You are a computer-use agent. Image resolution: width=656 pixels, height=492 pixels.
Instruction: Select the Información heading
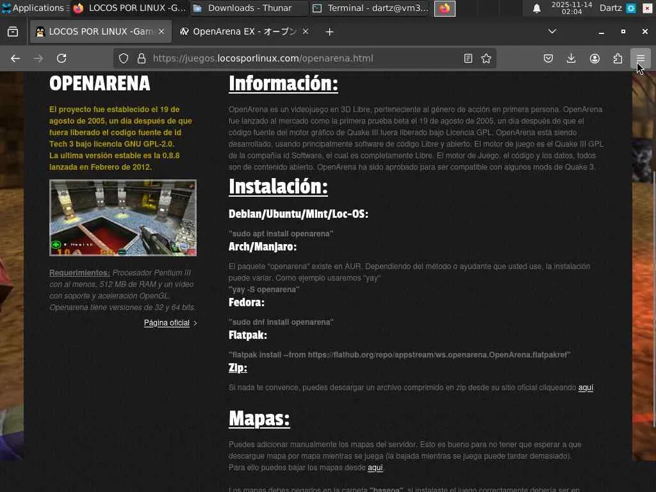[283, 83]
